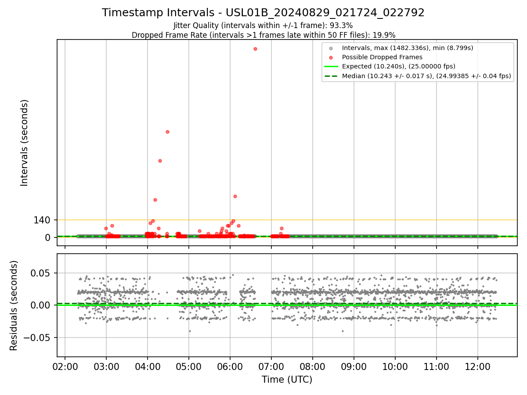The image size is (527, 395).
Task: Click the 05:00 time tick label
Action: 189,366
